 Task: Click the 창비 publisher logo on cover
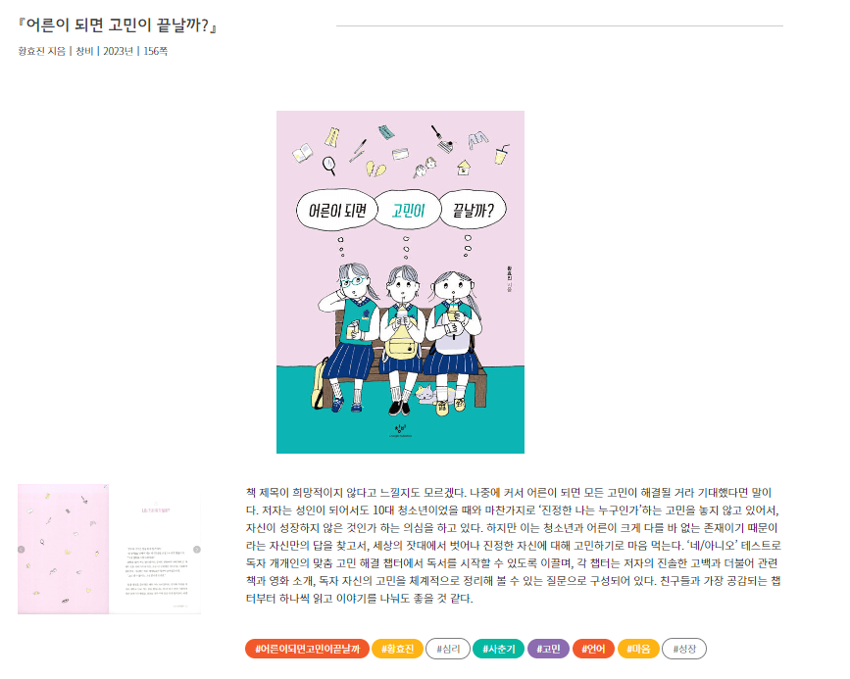400,430
